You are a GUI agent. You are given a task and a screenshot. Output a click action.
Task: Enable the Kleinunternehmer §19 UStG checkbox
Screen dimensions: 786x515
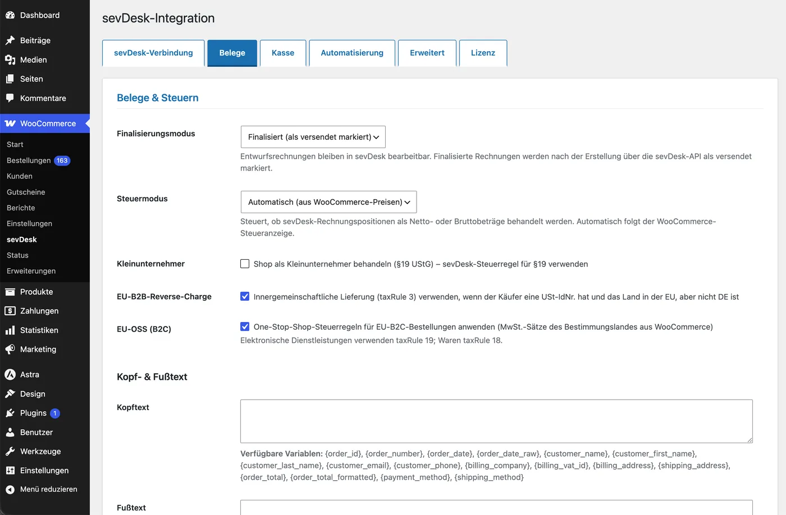[x=245, y=264]
